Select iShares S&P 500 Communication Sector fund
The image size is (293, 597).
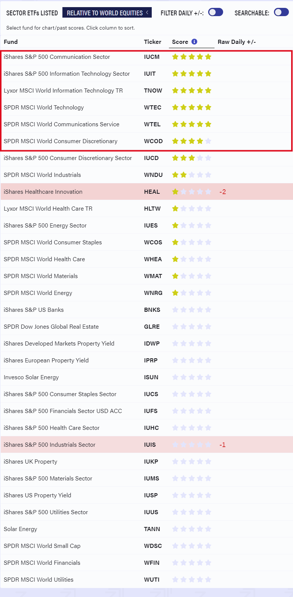pyautogui.click(x=57, y=57)
